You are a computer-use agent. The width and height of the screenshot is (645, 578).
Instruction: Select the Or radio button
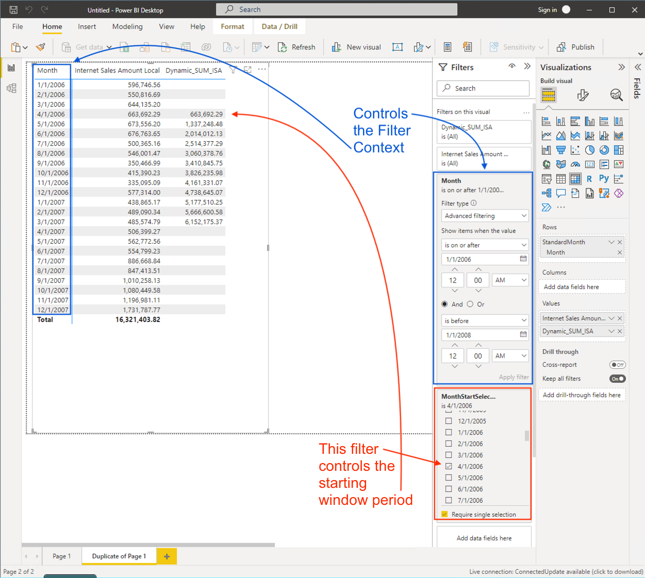point(470,304)
